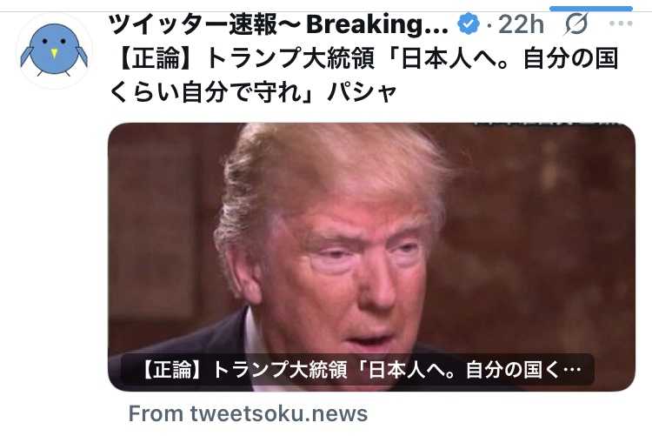Click the bird's yellow beak in the avatar
The height and width of the screenshot is (436, 652).
coord(54,53)
